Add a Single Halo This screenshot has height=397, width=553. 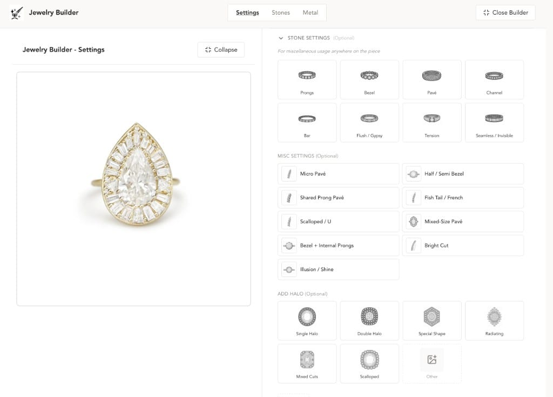point(307,321)
